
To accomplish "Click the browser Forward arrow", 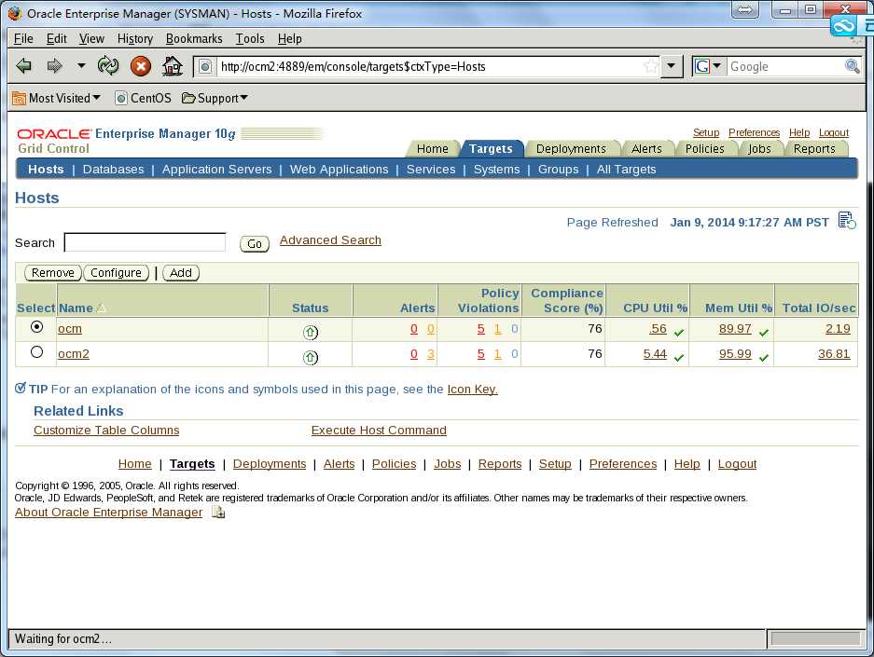I will (54, 66).
